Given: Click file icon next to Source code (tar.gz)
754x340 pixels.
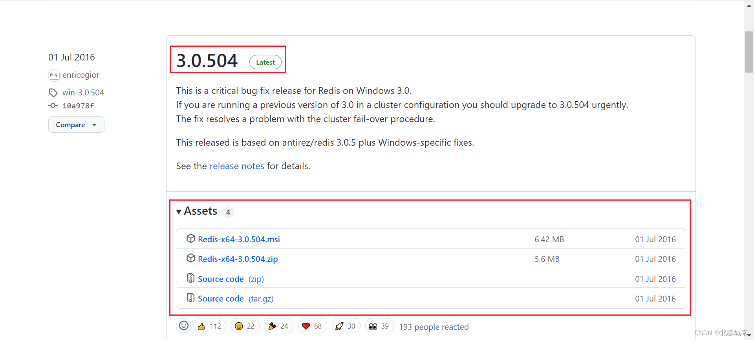Looking at the screenshot, I should coord(191,298).
